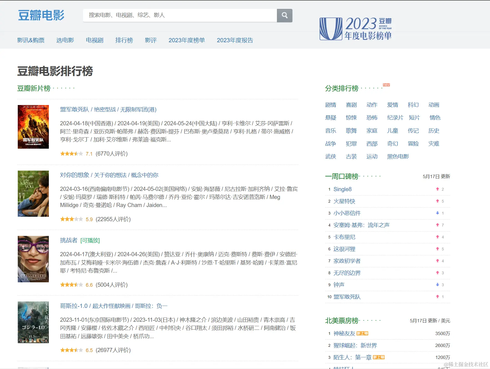
Task: Click the 可播放 tag next to 挑战者
Action: click(x=90, y=240)
